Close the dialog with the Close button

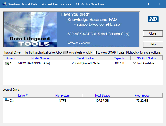153,33
